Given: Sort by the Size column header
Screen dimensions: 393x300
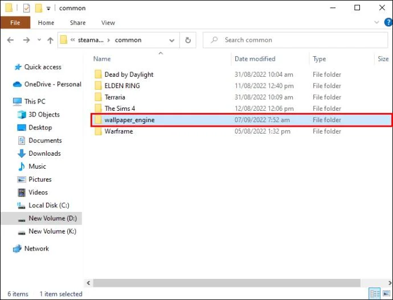Looking at the screenshot, I should [383, 59].
